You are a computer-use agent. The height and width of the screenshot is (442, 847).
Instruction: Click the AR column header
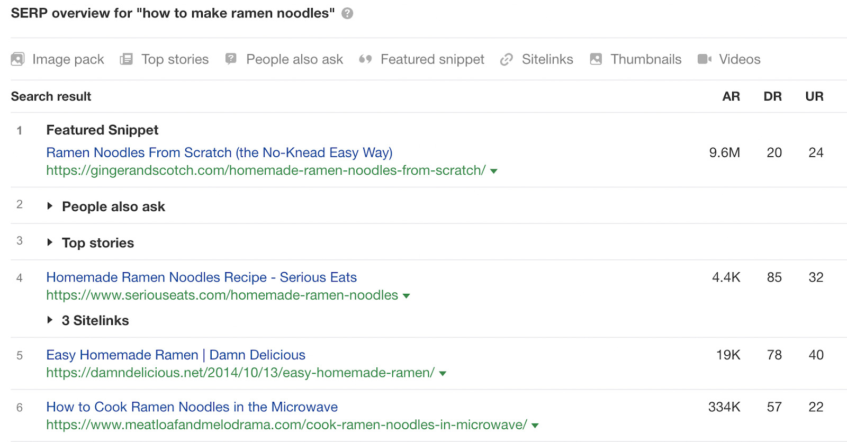click(x=731, y=96)
